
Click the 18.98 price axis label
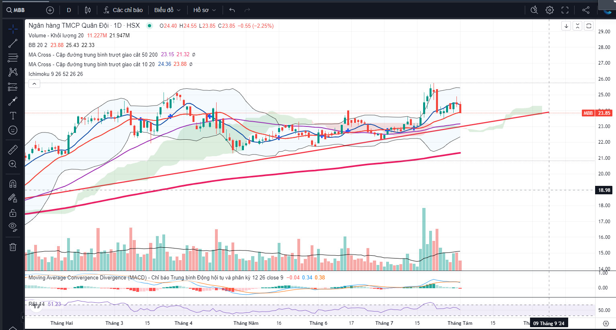(x=604, y=190)
